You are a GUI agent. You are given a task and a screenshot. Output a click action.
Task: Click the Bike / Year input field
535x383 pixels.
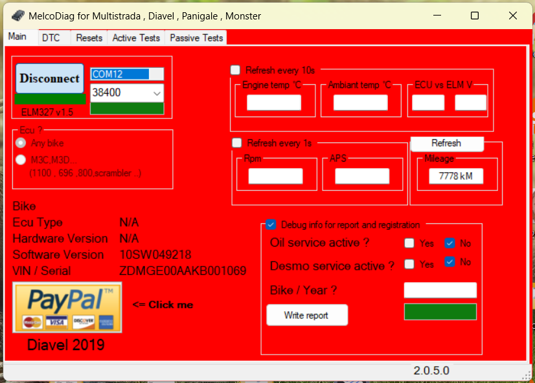(x=440, y=290)
